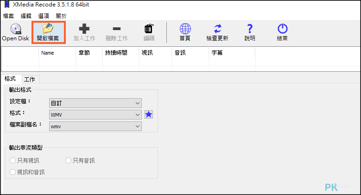This screenshot has width=361, height=195.
Task: Click the Name column header
Action: [x=57, y=53]
